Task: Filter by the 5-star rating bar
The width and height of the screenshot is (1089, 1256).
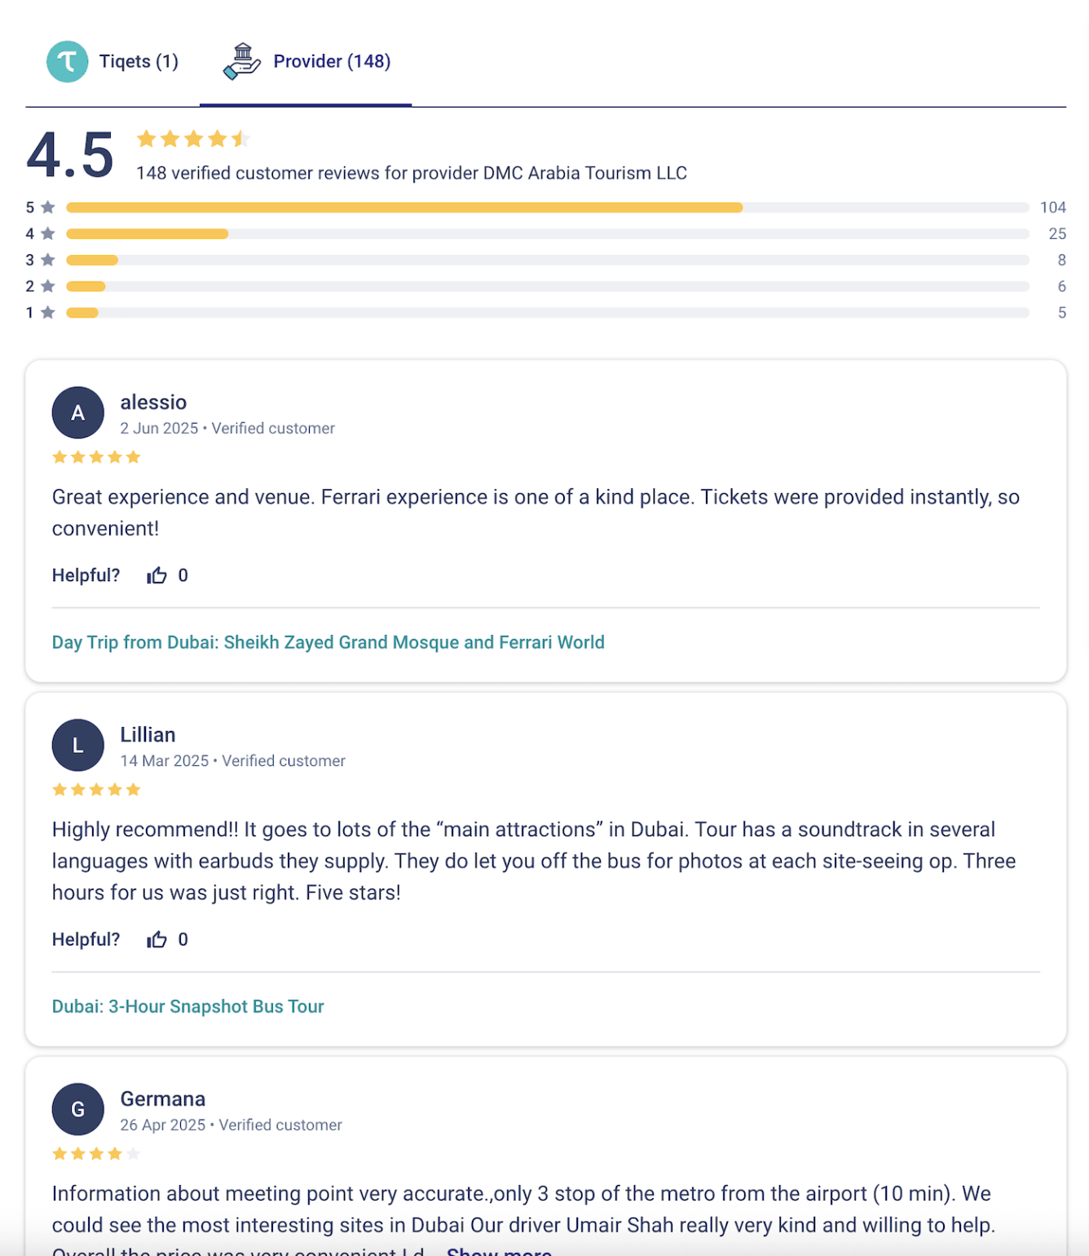Action: [546, 208]
